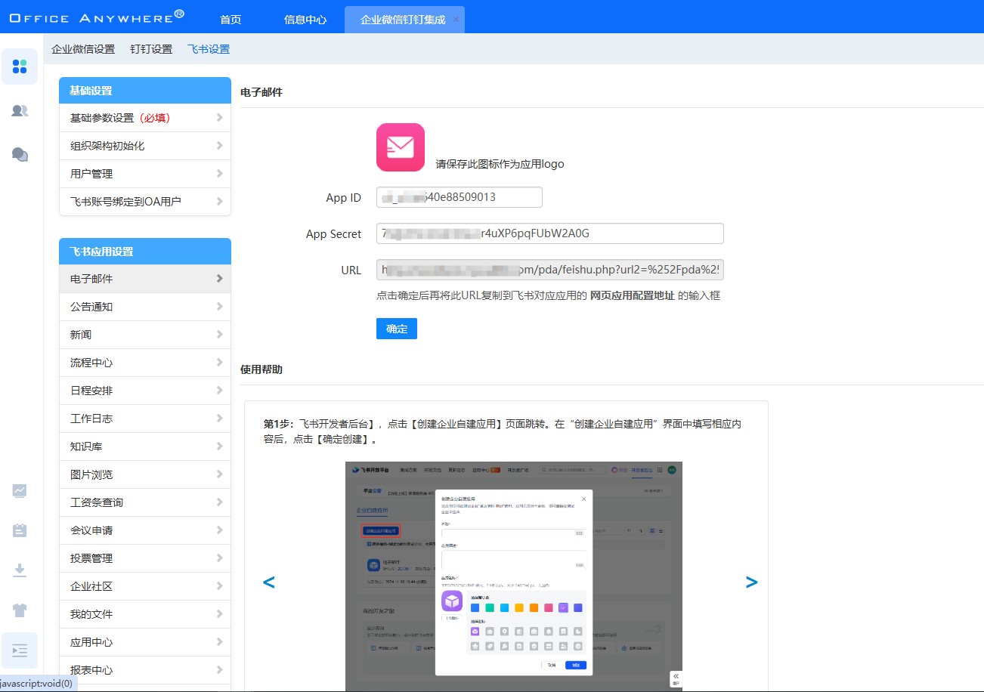Open 企业社区 in the Feishu app list
Viewport: 984px width, 692px height.
tap(145, 586)
